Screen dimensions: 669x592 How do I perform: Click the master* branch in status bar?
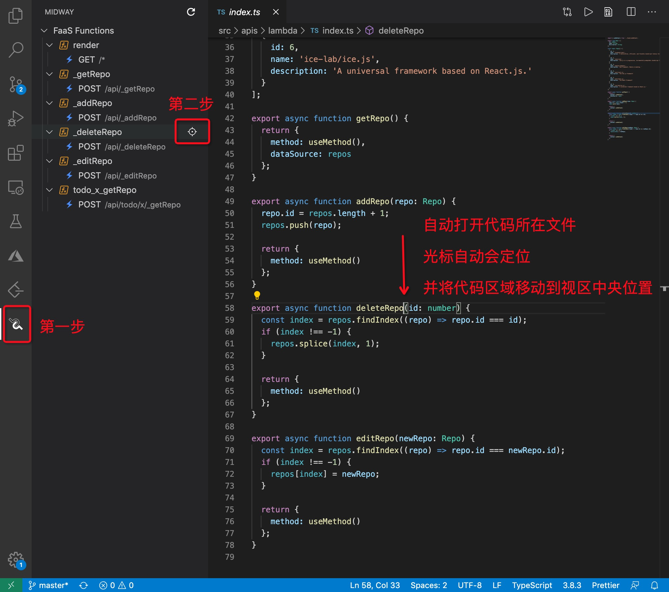pyautogui.click(x=49, y=585)
